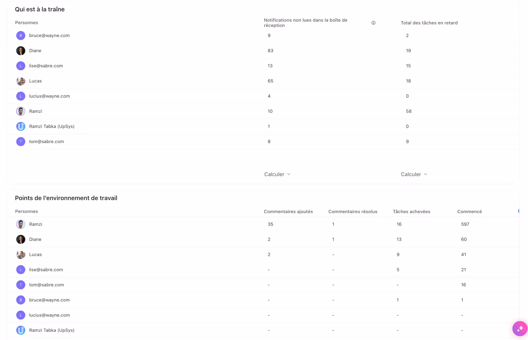
Task: Click the Commentaires résolus column header
Action: (353, 211)
